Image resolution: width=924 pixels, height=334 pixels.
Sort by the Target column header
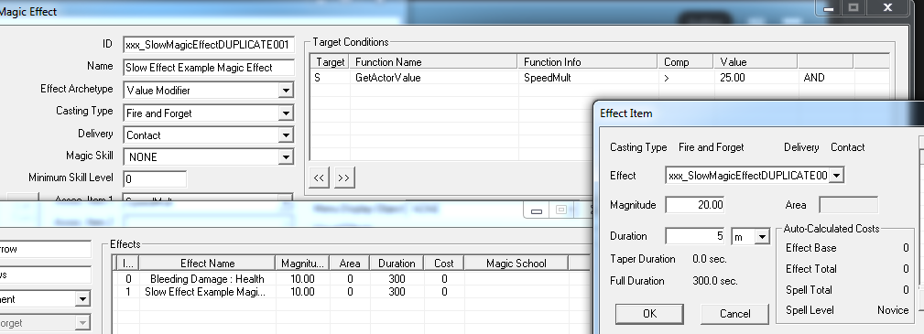point(330,62)
